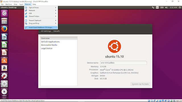Expand the Network submenu
The height and width of the screenshot is (102, 182).
point(41,10)
